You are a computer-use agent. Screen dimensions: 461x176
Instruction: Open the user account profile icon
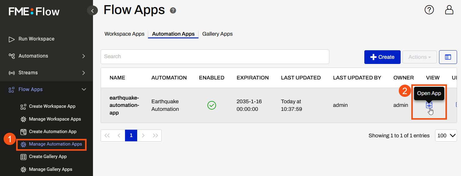pyautogui.click(x=449, y=10)
